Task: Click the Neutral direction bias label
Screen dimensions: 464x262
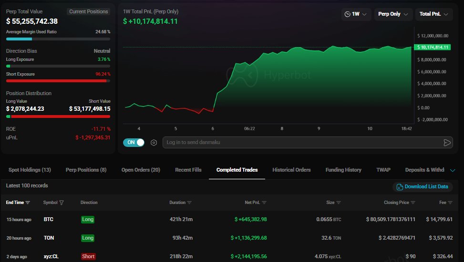Action: (102, 51)
